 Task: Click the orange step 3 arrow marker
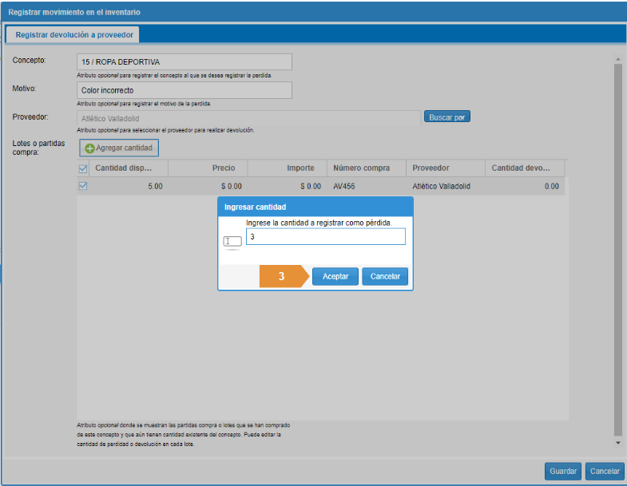pos(284,276)
